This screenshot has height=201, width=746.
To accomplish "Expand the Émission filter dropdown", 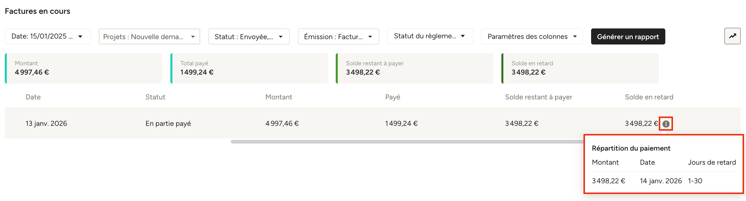I will pos(338,37).
